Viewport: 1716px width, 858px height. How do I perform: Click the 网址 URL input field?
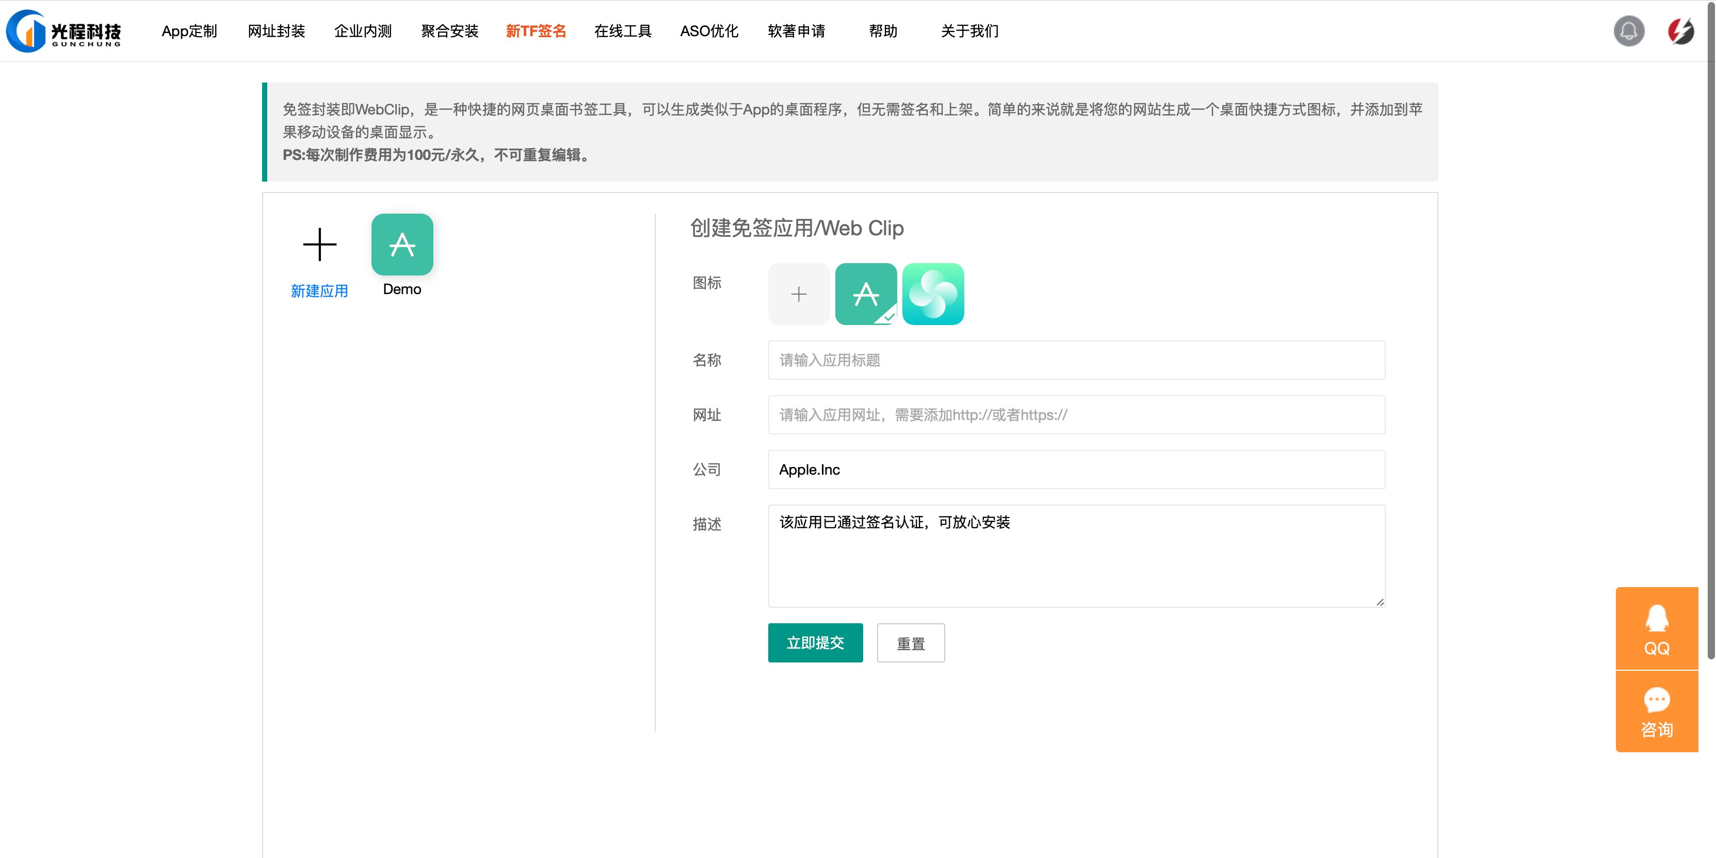tap(1076, 414)
